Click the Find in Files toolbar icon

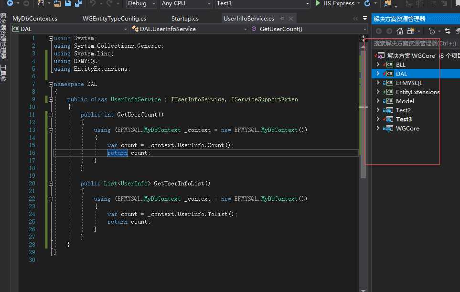pyautogui.click(x=387, y=3)
